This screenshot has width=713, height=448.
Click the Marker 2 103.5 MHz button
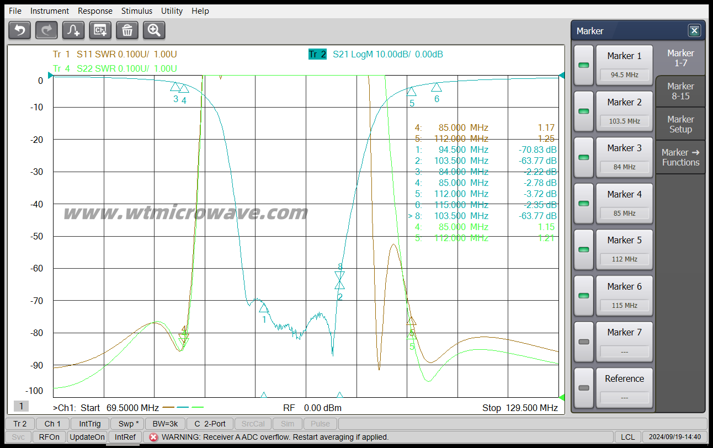tap(624, 111)
